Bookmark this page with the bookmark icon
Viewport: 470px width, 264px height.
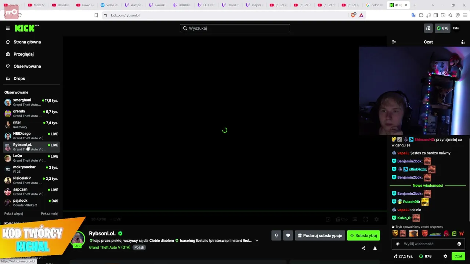click(x=96, y=15)
